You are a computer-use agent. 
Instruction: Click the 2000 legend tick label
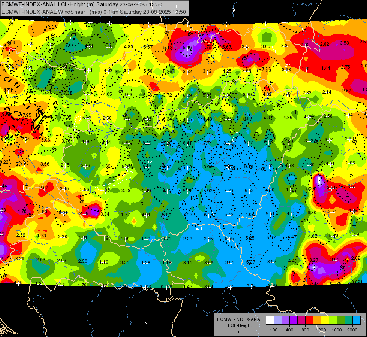[352, 330]
